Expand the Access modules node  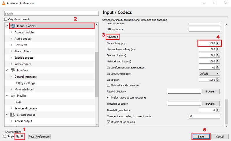11,32
